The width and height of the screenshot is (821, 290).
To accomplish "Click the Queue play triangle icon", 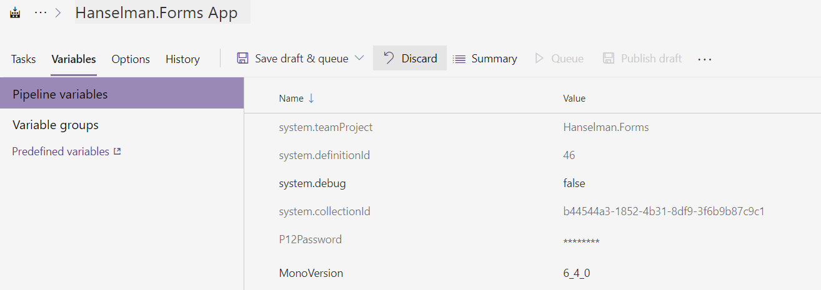I will [x=539, y=59].
